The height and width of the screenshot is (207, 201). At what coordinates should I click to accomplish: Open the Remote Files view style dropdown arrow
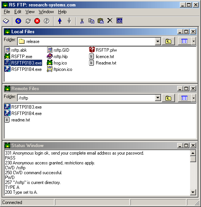(x=193, y=98)
